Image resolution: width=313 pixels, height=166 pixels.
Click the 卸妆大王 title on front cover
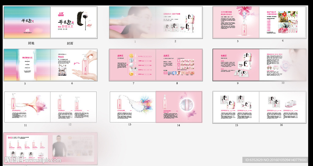[x=68, y=26]
